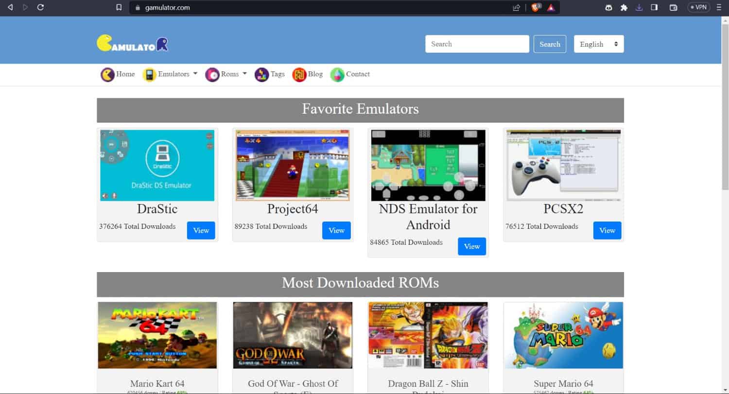Click the Search input field
The width and height of the screenshot is (729, 394).
(x=477, y=44)
